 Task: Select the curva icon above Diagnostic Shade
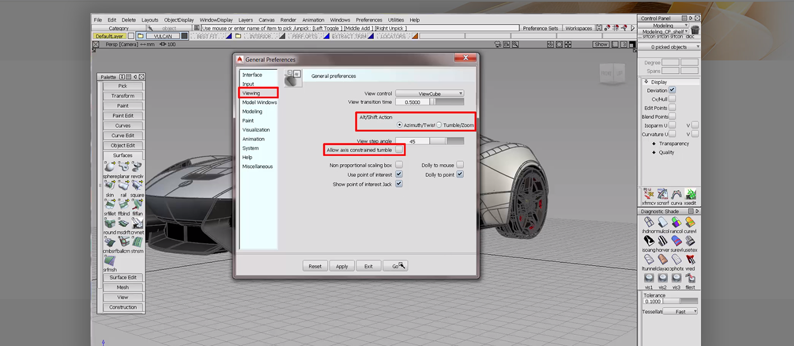(x=676, y=195)
